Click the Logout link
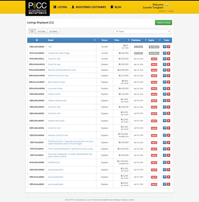199x202 pixels. click(x=171, y=11)
